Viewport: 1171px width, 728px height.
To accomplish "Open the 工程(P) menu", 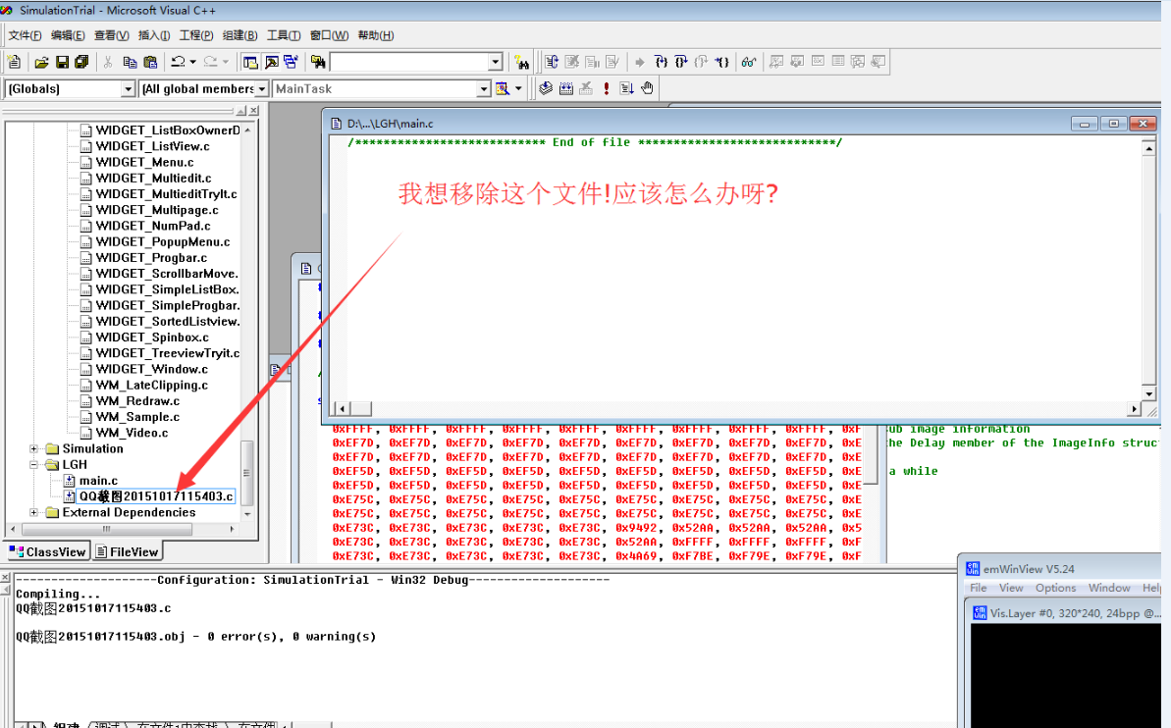I will [x=195, y=35].
